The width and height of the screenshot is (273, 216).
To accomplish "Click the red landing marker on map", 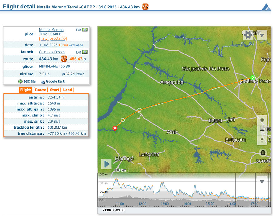I will 115,128.
